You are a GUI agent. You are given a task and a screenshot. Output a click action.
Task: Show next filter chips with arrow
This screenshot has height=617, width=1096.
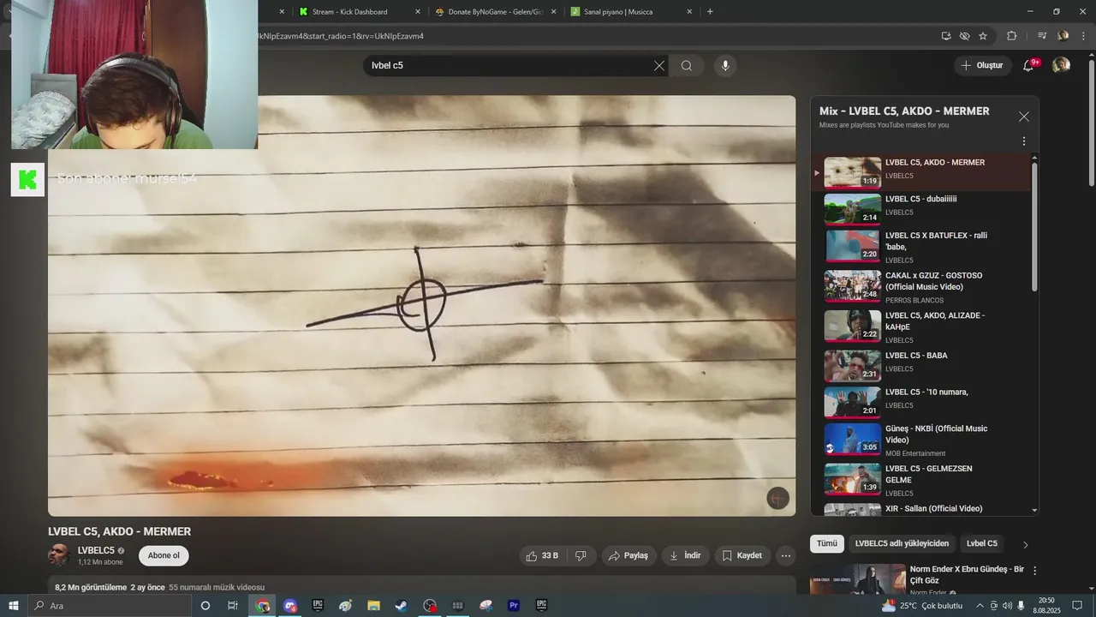[x=1025, y=544]
